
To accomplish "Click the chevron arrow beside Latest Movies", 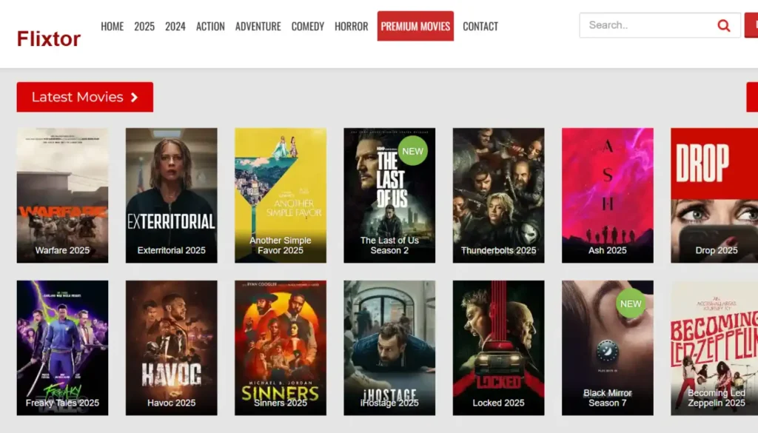I will tap(135, 97).
